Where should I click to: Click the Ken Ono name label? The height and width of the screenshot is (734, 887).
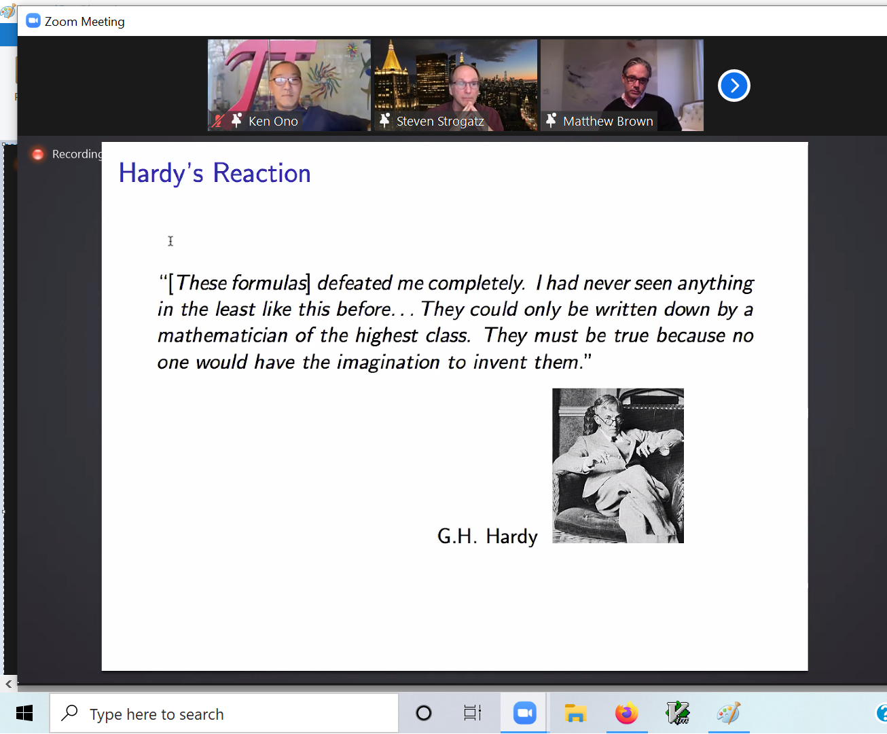click(x=273, y=122)
